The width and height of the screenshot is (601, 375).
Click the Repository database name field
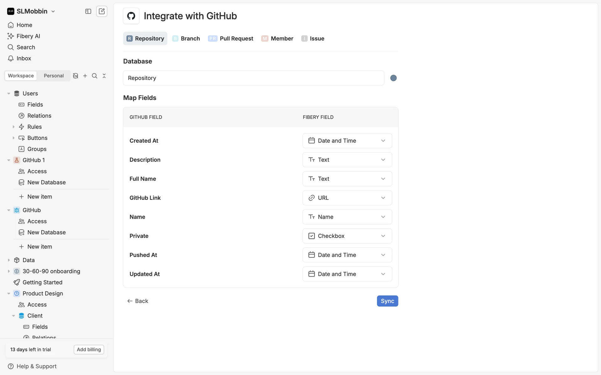coord(253,78)
